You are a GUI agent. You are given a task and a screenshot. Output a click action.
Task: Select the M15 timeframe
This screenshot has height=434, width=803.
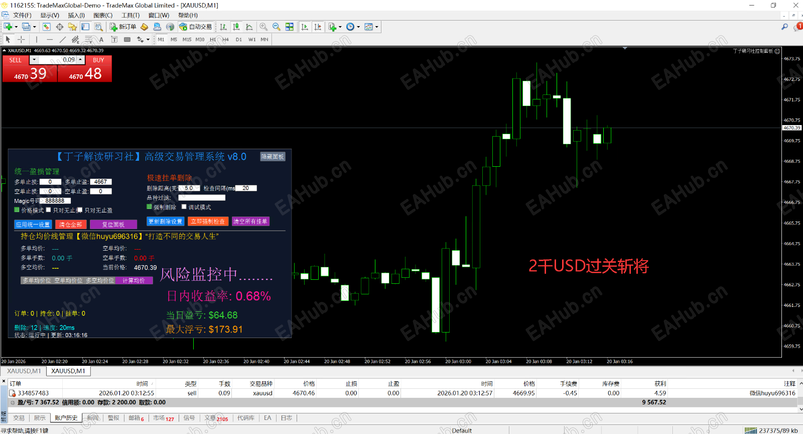[187, 40]
